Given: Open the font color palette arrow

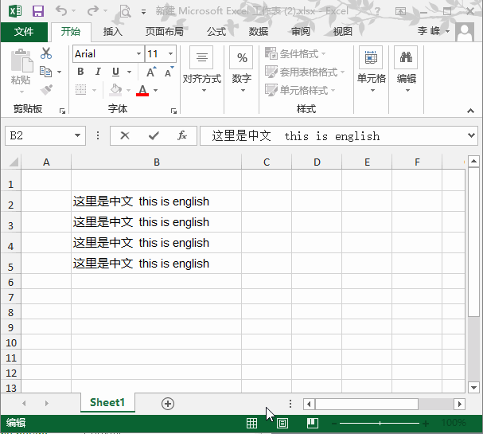Looking at the screenshot, I should (155, 90).
